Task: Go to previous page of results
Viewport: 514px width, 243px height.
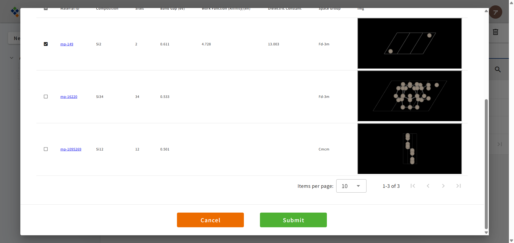Action: click(x=428, y=186)
